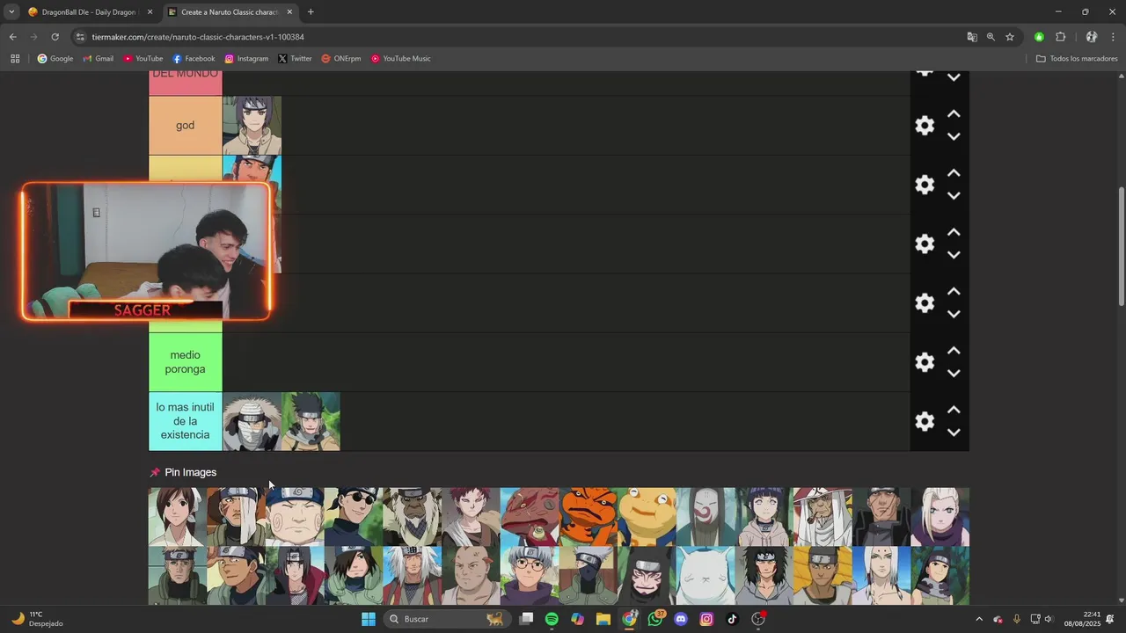This screenshot has height=633, width=1126.
Task: Open the Instagram bookmark
Action: coord(246,59)
